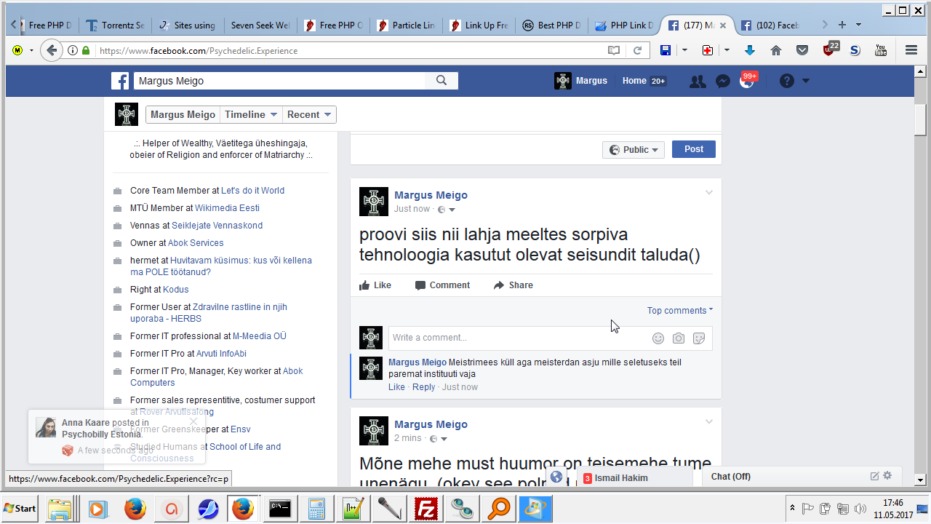The height and width of the screenshot is (524, 931).
Task: Click Reply under the Meistrimees comment
Action: 423,387
